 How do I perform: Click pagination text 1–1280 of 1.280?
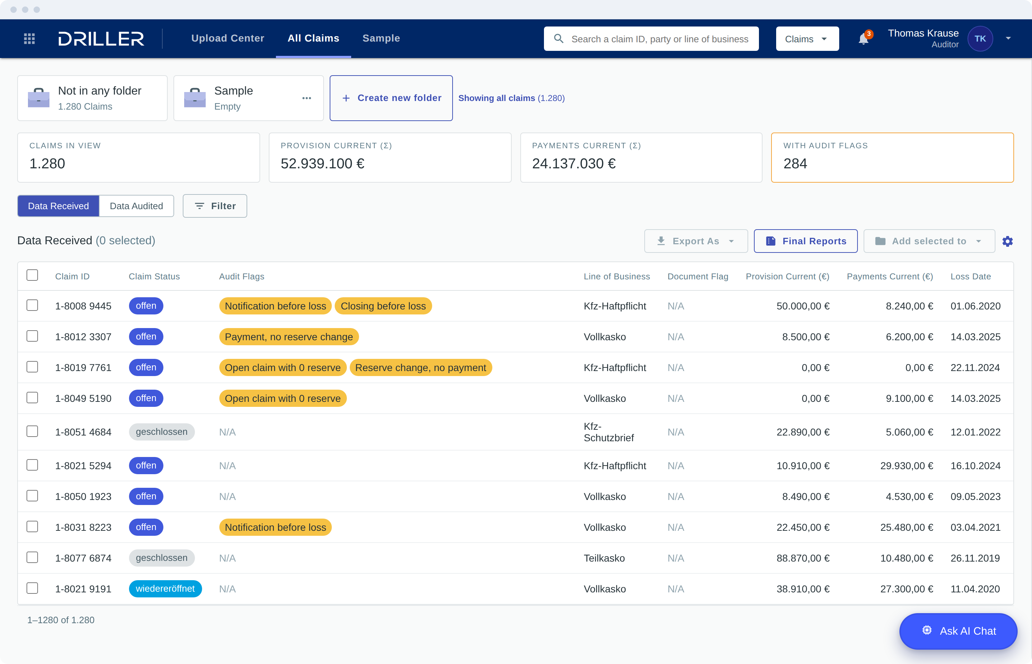click(x=61, y=620)
